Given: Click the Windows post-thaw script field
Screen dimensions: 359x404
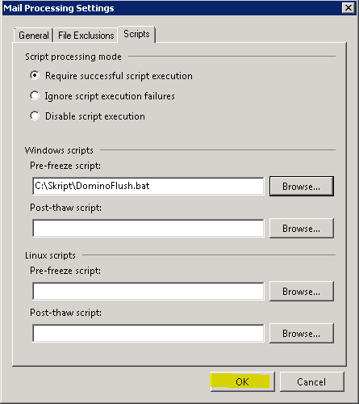Looking at the screenshot, I should tap(148, 228).
